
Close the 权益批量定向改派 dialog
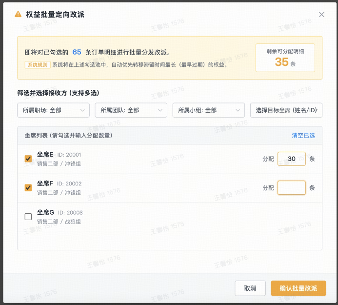click(x=321, y=15)
